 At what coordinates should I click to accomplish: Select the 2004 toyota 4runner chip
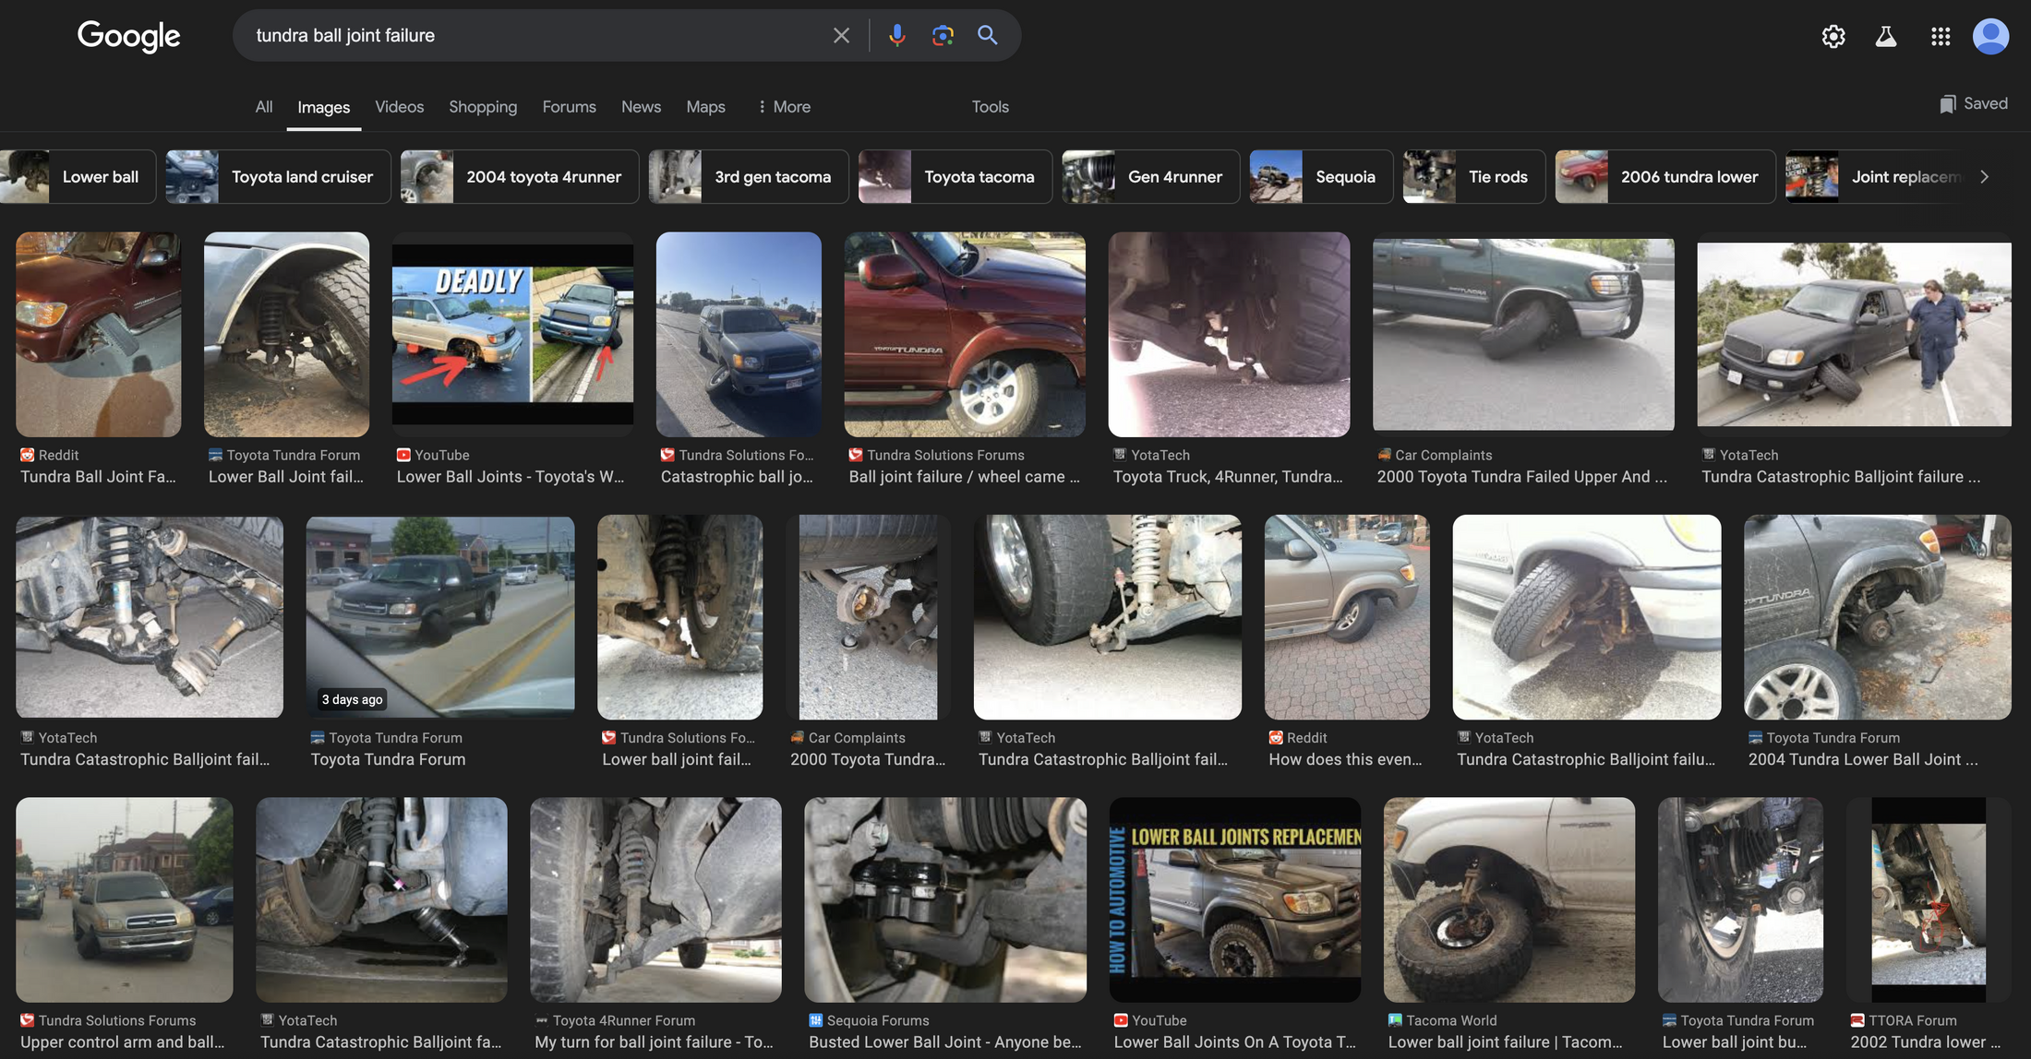520,176
